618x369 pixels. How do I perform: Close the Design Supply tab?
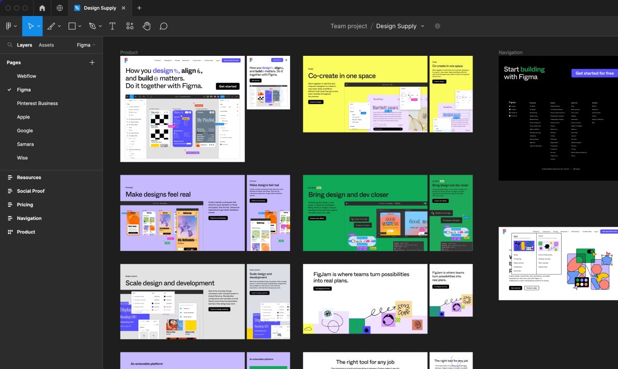123,8
